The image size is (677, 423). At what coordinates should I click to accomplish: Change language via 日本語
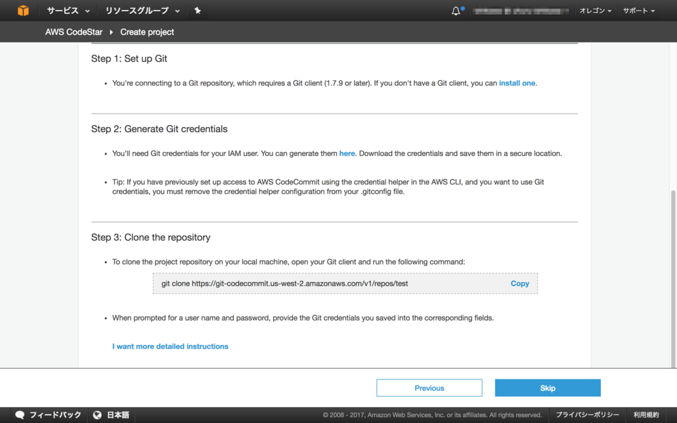(118, 415)
